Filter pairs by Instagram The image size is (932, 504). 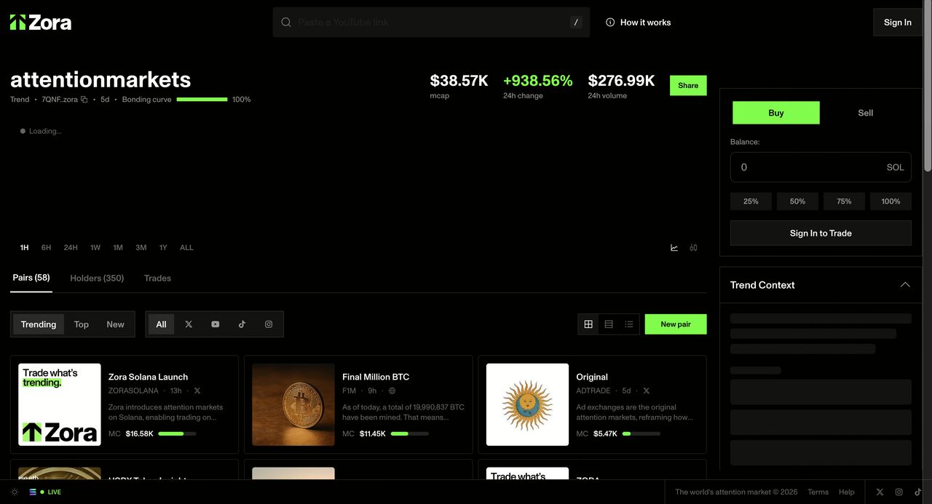[x=269, y=324]
